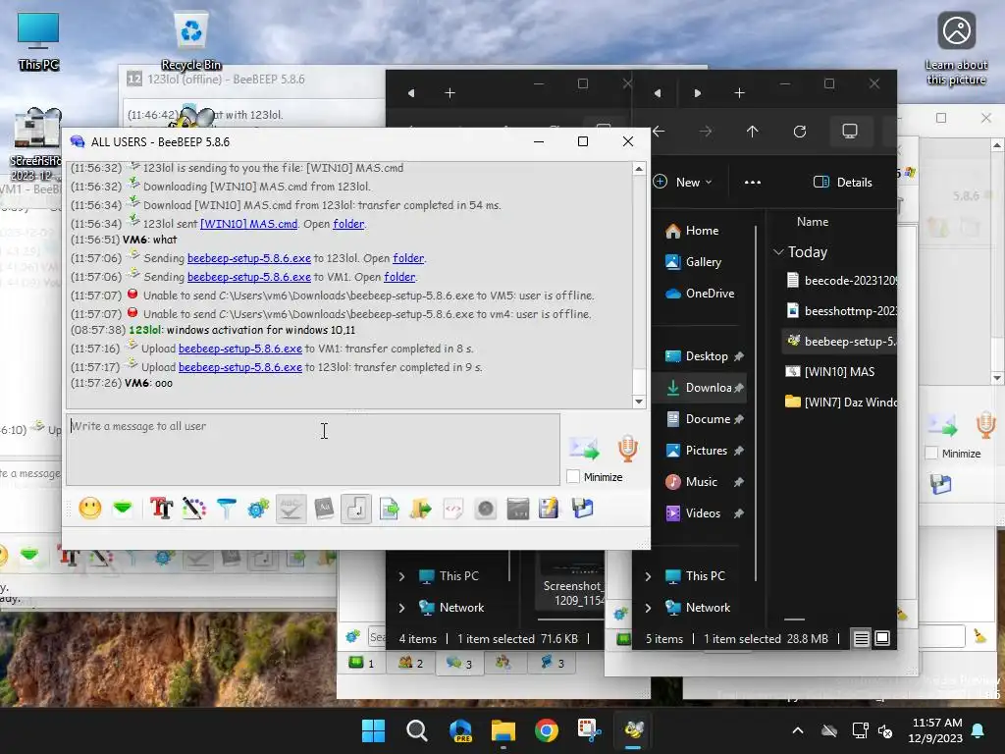The height and width of the screenshot is (754, 1005).
Task: Add a new tab with plus in right Explorer
Action: (740, 93)
